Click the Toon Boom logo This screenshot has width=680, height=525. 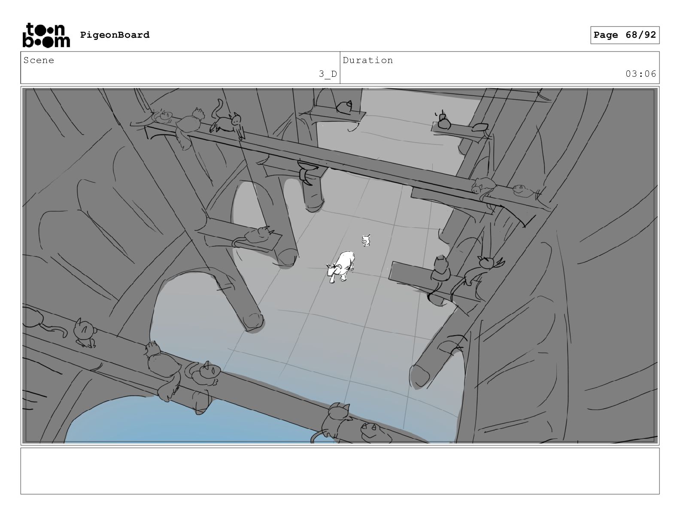click(46, 35)
